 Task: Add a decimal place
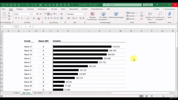tap(80, 18)
